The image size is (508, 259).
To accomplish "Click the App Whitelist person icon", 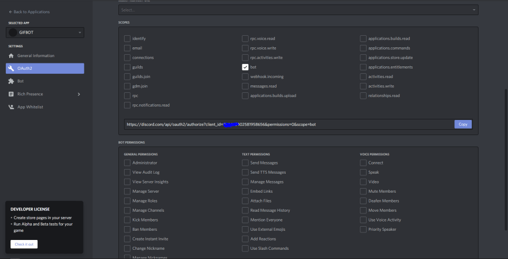I will click(x=12, y=107).
